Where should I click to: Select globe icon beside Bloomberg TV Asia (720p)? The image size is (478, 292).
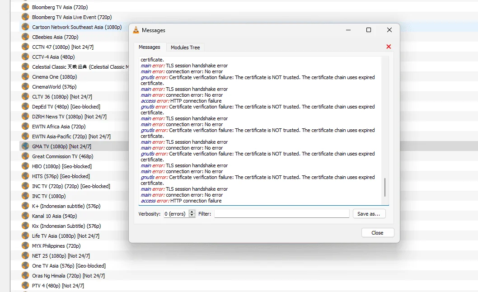[25, 7]
